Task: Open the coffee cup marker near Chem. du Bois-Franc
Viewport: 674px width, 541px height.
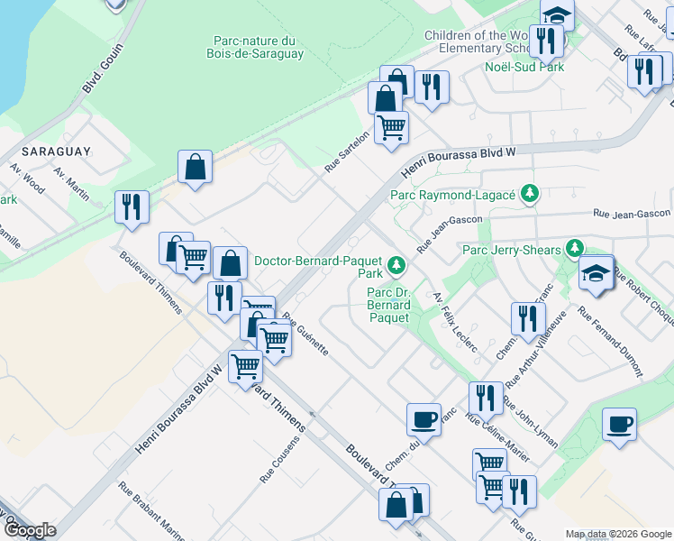Action: 424,421
